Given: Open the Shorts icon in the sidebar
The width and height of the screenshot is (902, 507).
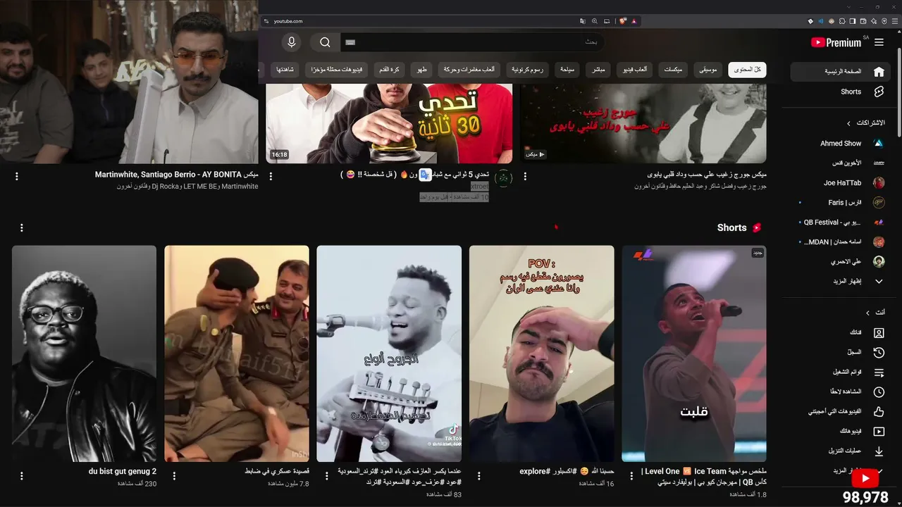Looking at the screenshot, I should (879, 92).
